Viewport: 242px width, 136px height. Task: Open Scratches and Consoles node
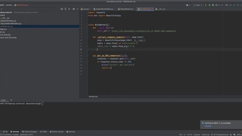click(x=8, y=37)
